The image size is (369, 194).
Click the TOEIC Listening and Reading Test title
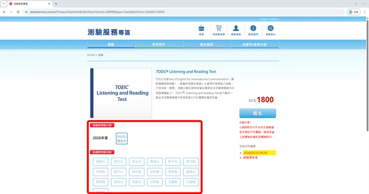pos(186,72)
